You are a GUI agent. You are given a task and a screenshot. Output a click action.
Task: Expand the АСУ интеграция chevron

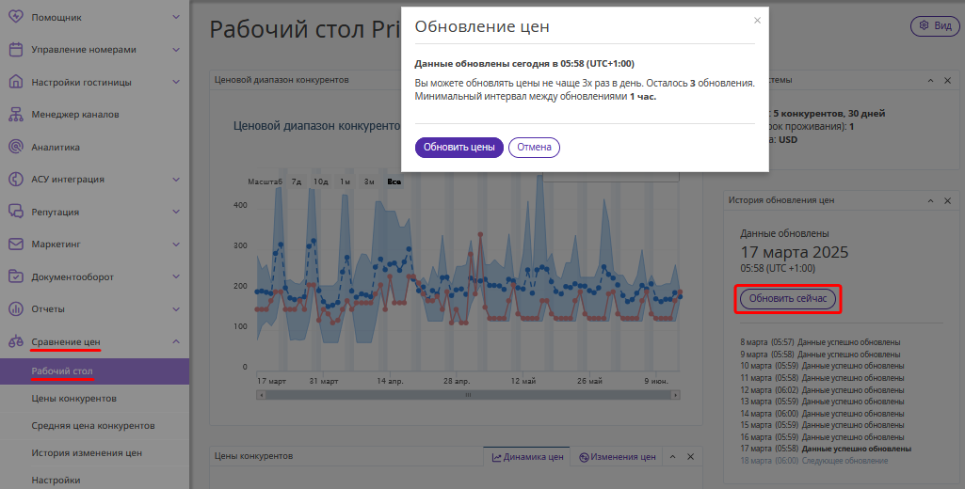176,180
